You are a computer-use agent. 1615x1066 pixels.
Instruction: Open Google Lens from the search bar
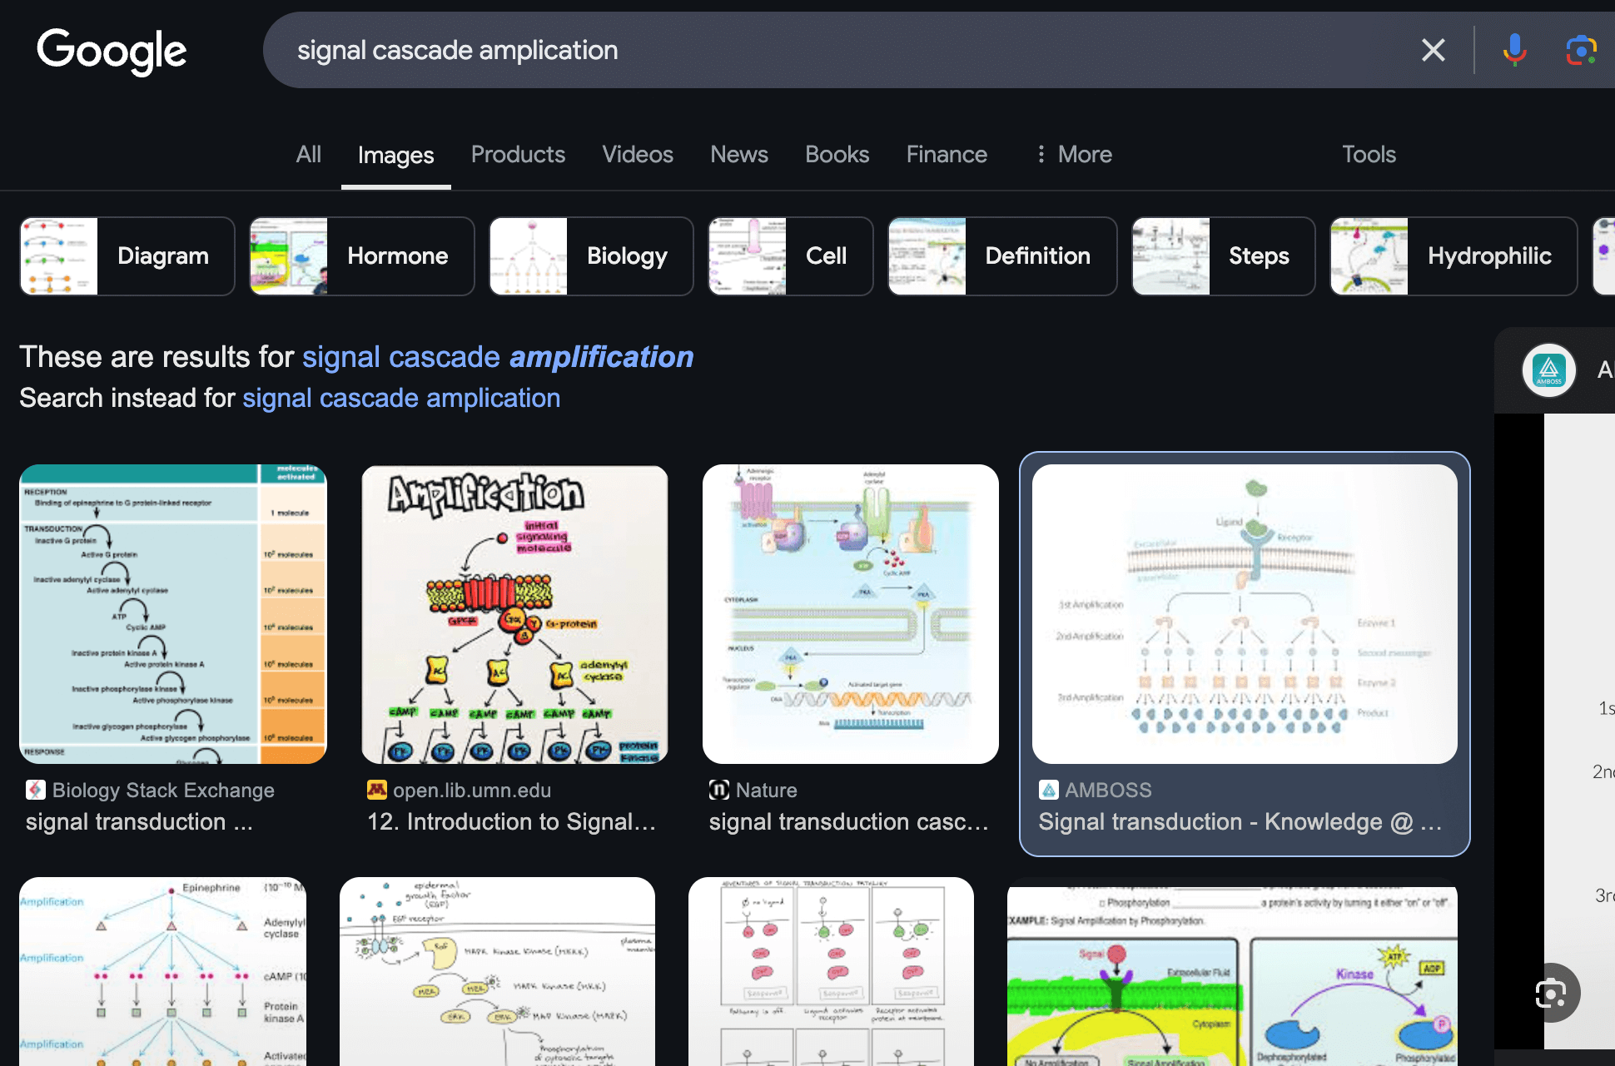[1580, 50]
